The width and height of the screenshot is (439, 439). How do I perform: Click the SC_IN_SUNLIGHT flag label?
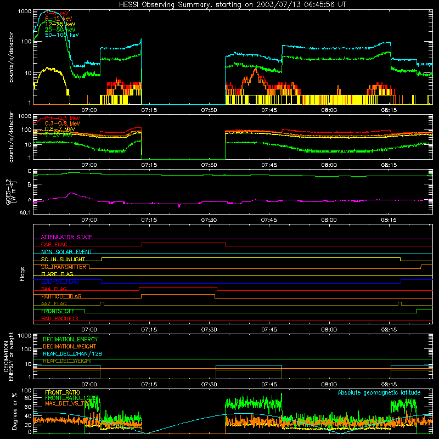(x=63, y=259)
